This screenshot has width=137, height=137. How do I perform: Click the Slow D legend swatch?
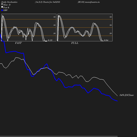click(x=2, y=4)
